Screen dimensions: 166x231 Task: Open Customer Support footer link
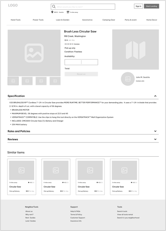[x=77, y=218]
